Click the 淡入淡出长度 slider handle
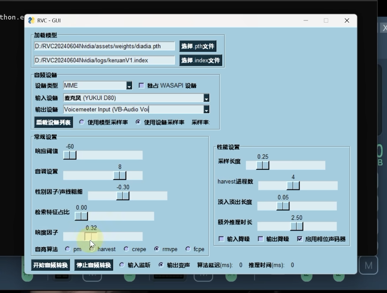Viewport: 387px width, 293px height. coord(283,206)
